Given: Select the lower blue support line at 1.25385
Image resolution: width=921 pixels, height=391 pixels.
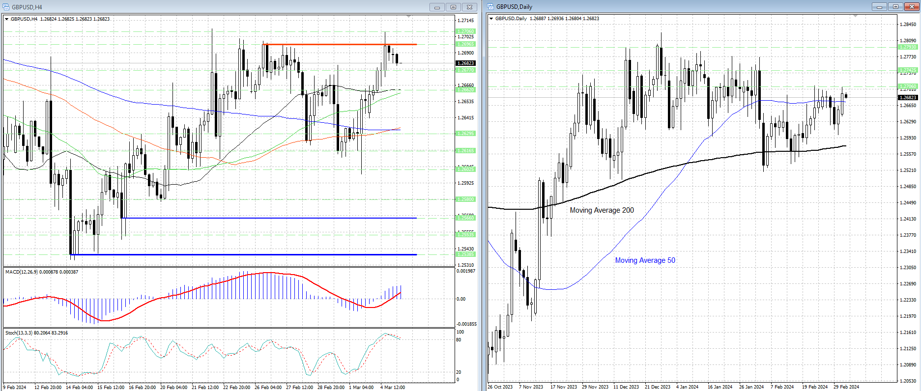Looking at the screenshot, I should pyautogui.click(x=244, y=254).
